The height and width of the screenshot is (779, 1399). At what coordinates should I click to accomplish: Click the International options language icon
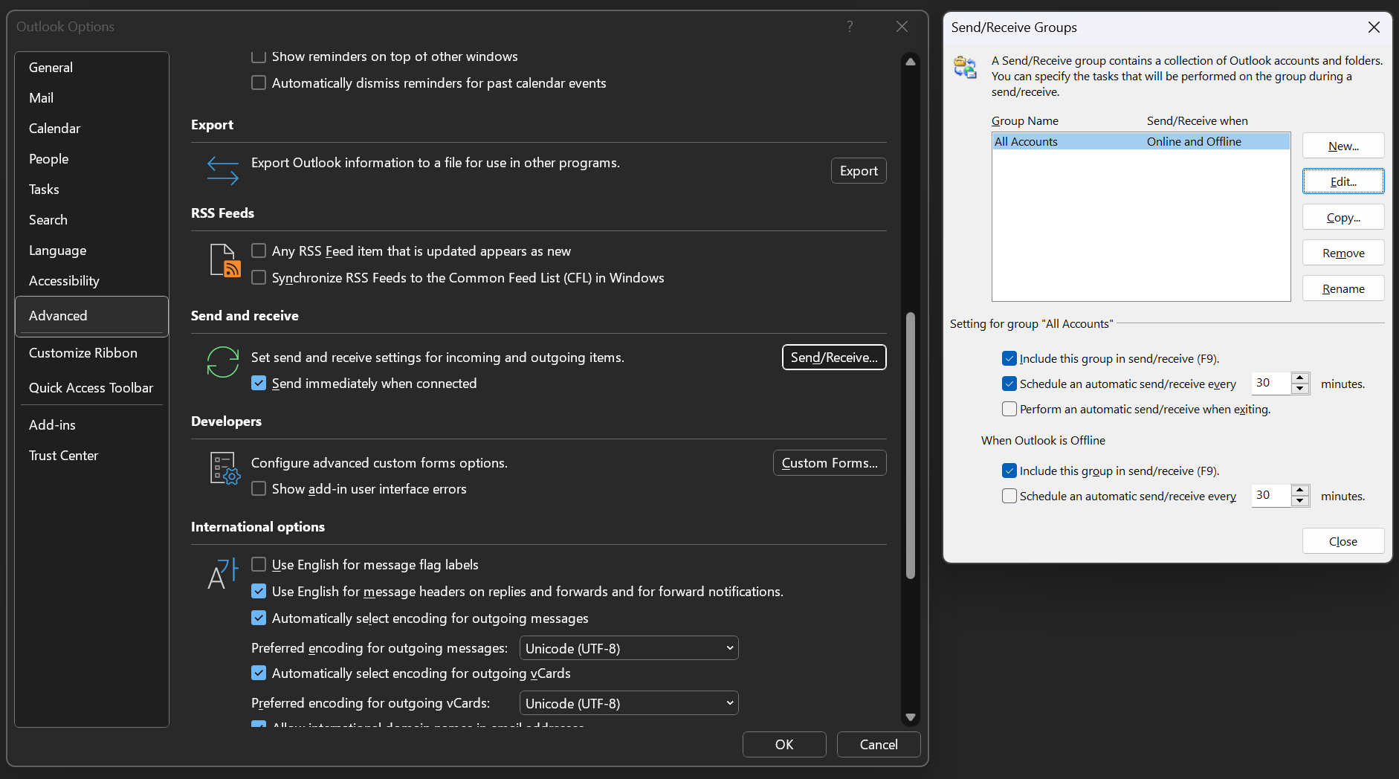pos(222,574)
